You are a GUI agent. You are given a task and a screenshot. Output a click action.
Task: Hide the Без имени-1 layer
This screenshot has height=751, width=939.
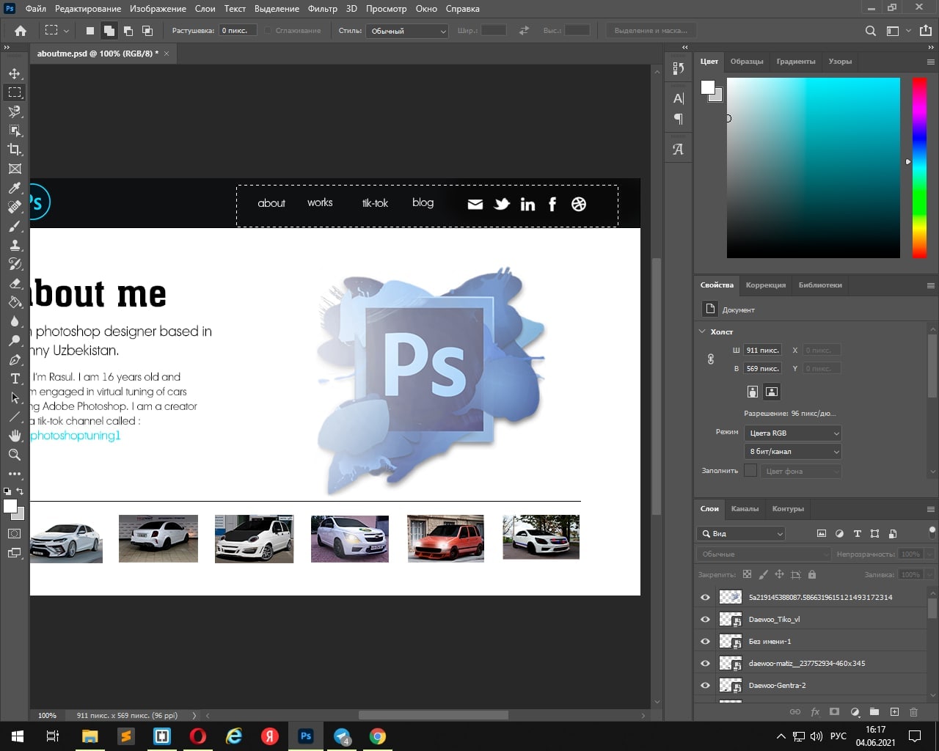point(706,641)
